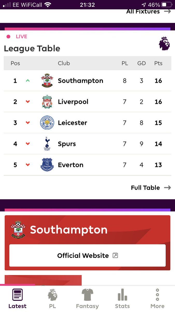Viewport: 175px width, 312px height.
Task: Open Southampton Official Website button
Action: click(87, 255)
